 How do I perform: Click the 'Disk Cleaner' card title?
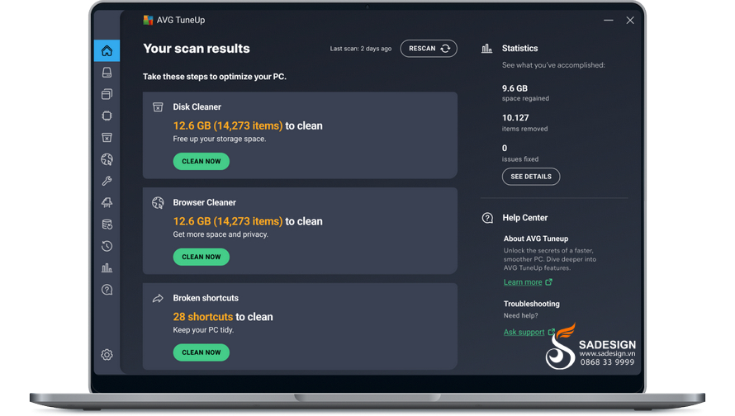coord(197,106)
